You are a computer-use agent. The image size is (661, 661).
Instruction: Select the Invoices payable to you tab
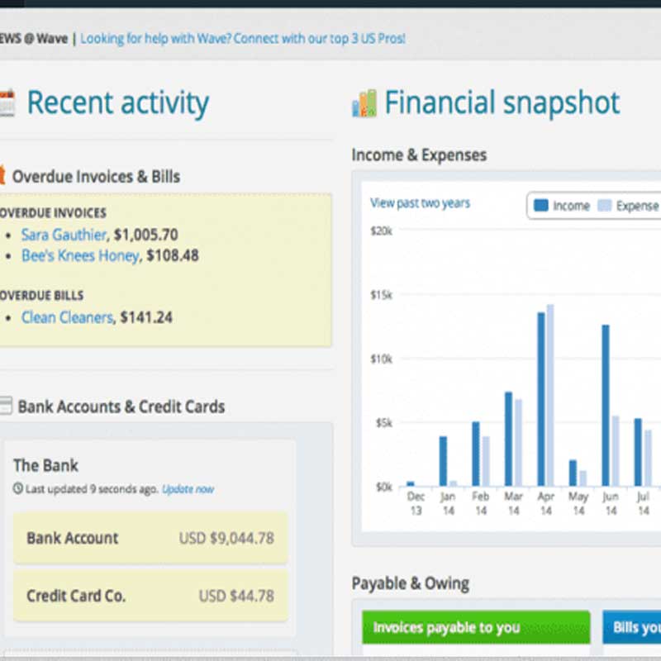click(x=475, y=628)
